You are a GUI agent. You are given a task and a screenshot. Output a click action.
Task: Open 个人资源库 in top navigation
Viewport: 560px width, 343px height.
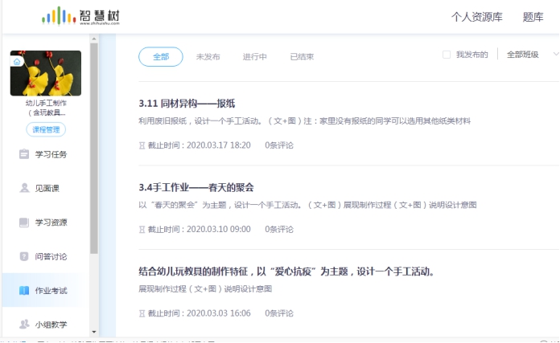pos(478,17)
